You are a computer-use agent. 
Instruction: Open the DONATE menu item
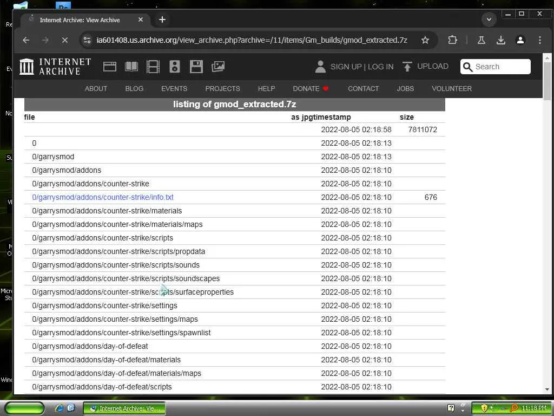tap(311, 89)
